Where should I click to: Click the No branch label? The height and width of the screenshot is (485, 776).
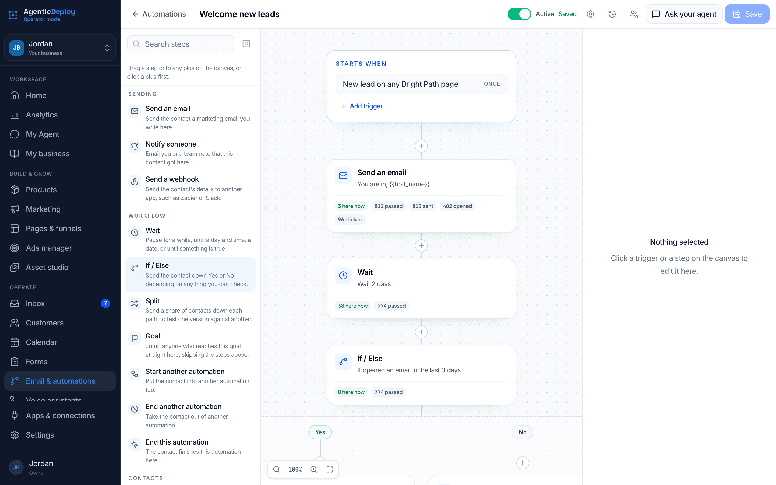pos(523,432)
